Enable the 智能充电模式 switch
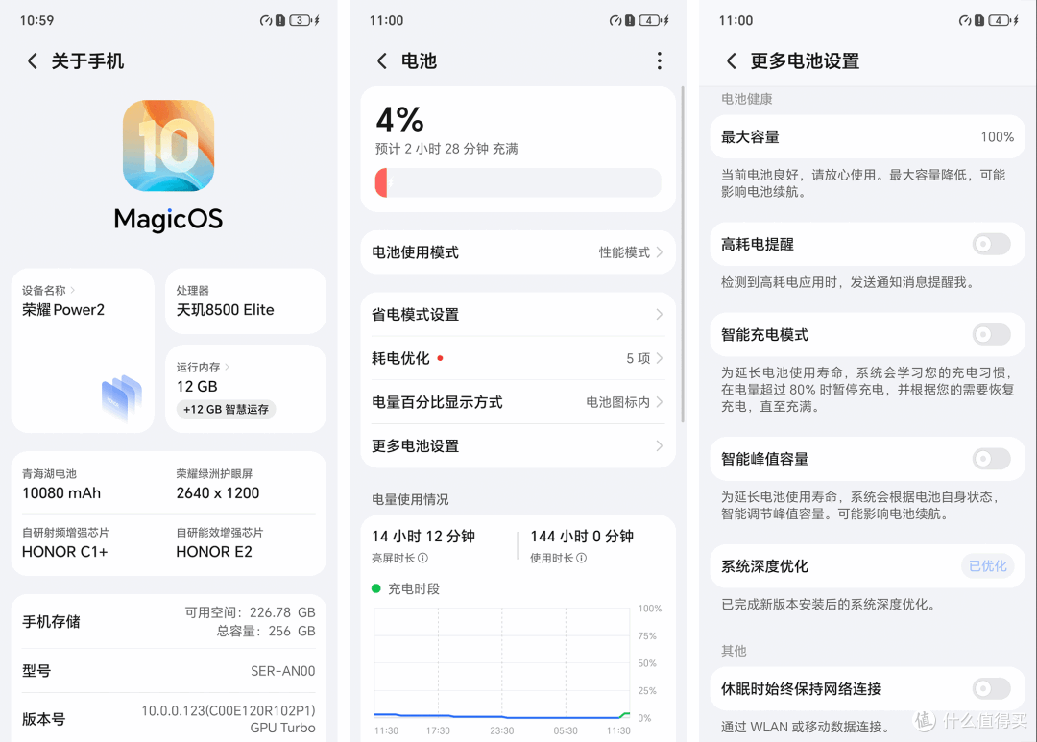 click(991, 335)
